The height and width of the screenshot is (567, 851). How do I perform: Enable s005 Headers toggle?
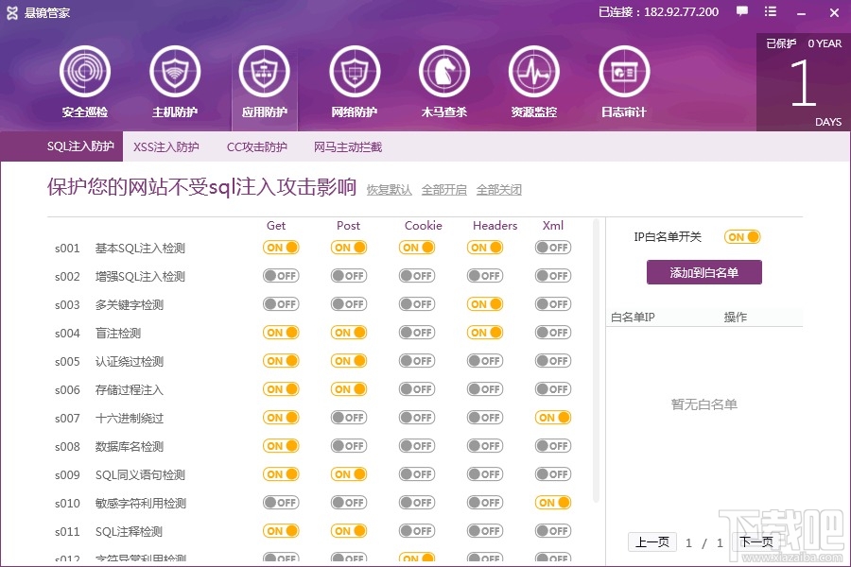(x=485, y=361)
